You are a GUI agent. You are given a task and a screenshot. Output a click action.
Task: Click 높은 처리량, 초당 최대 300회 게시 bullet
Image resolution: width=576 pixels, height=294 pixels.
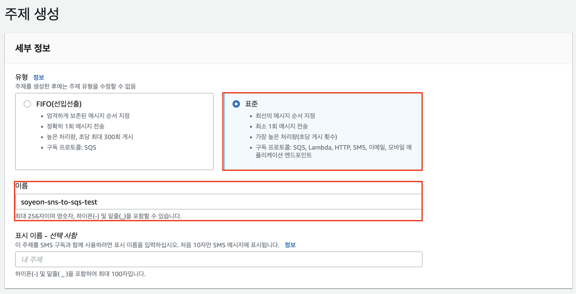tap(90, 137)
